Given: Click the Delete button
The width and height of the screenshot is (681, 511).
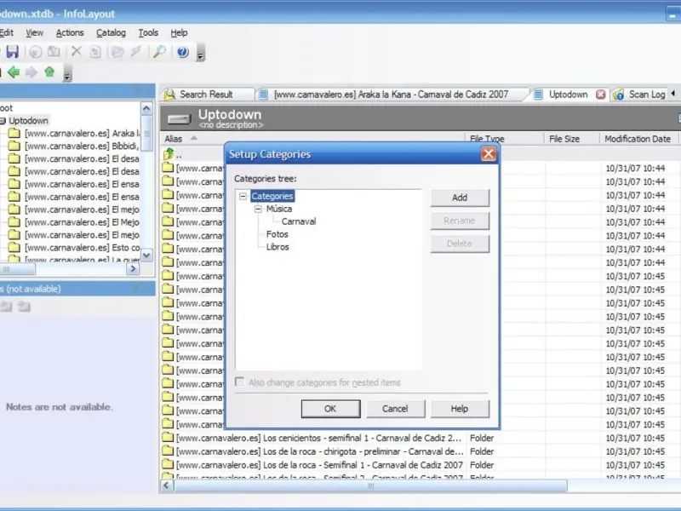Looking at the screenshot, I should [x=460, y=244].
